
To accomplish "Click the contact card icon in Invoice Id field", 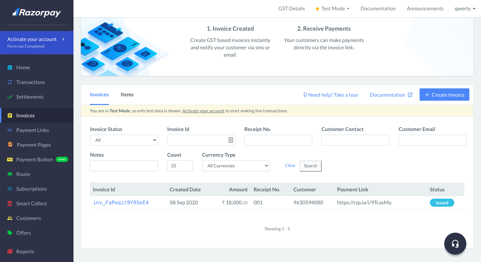I will [x=231, y=140].
